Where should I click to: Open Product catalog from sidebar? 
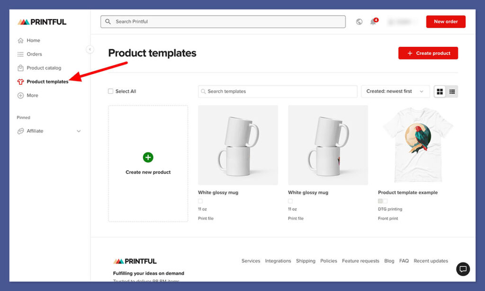pos(44,68)
